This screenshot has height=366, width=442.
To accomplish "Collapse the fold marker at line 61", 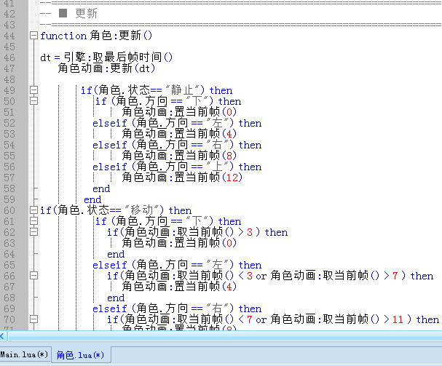I will [33, 221].
